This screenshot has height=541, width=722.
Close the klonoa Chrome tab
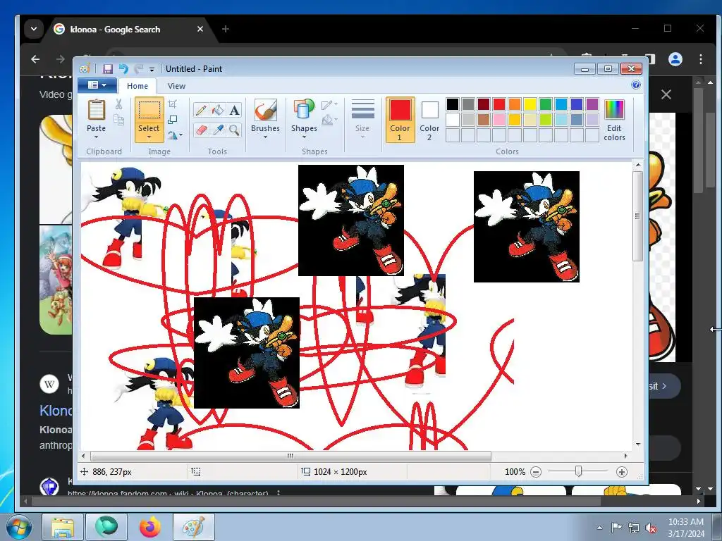click(200, 29)
